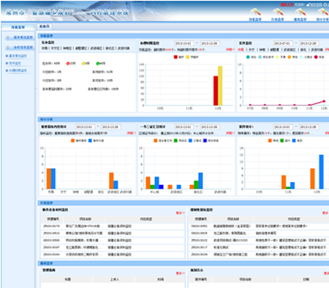Click the teal legend dot in the line chart

(248, 57)
